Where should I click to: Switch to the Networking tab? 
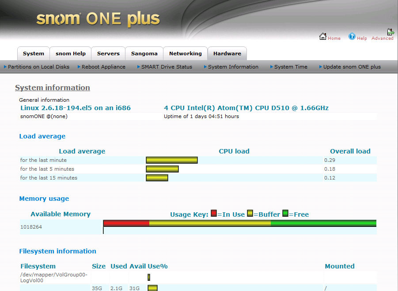[x=185, y=54]
